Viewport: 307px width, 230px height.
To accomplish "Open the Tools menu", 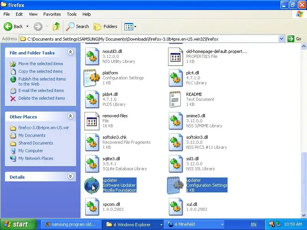I will [x=72, y=14].
